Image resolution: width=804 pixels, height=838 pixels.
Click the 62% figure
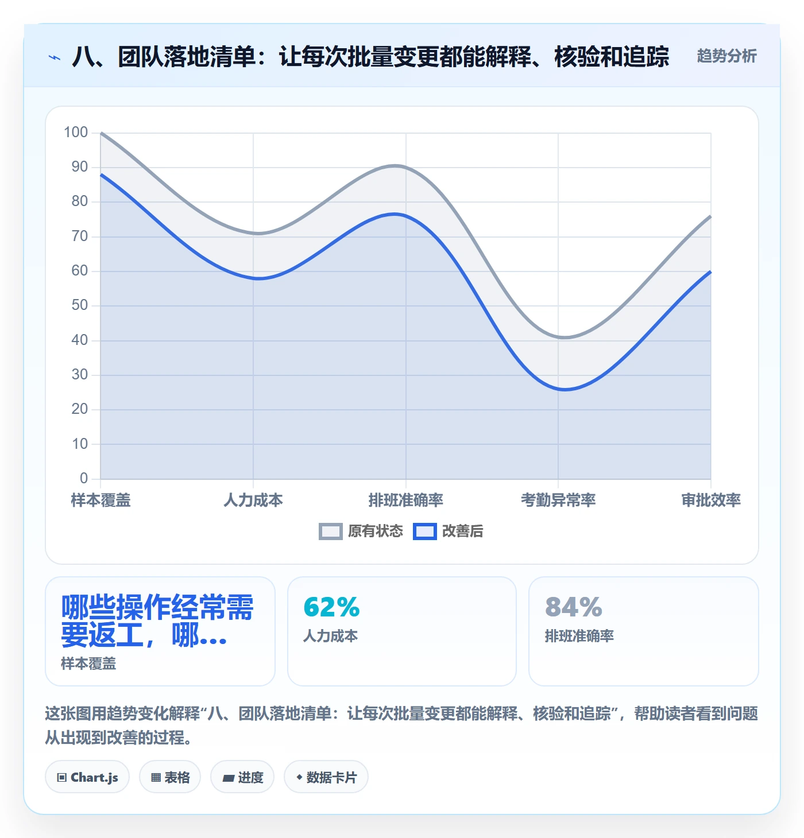click(332, 607)
